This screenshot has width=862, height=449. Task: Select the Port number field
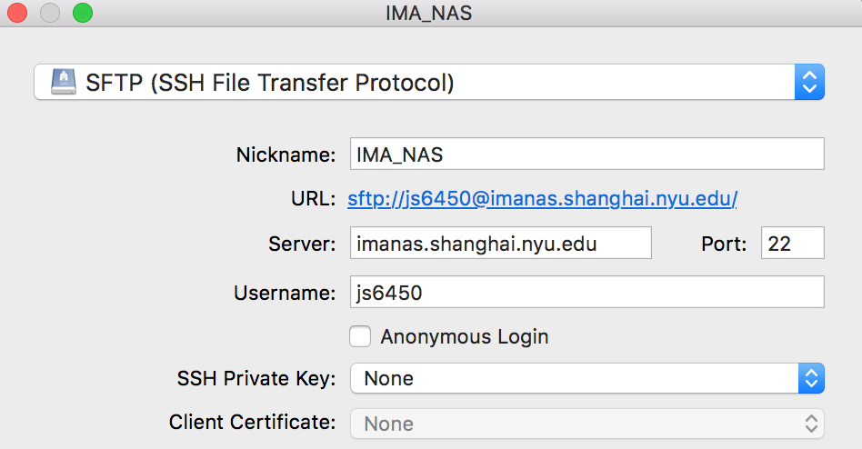click(792, 243)
